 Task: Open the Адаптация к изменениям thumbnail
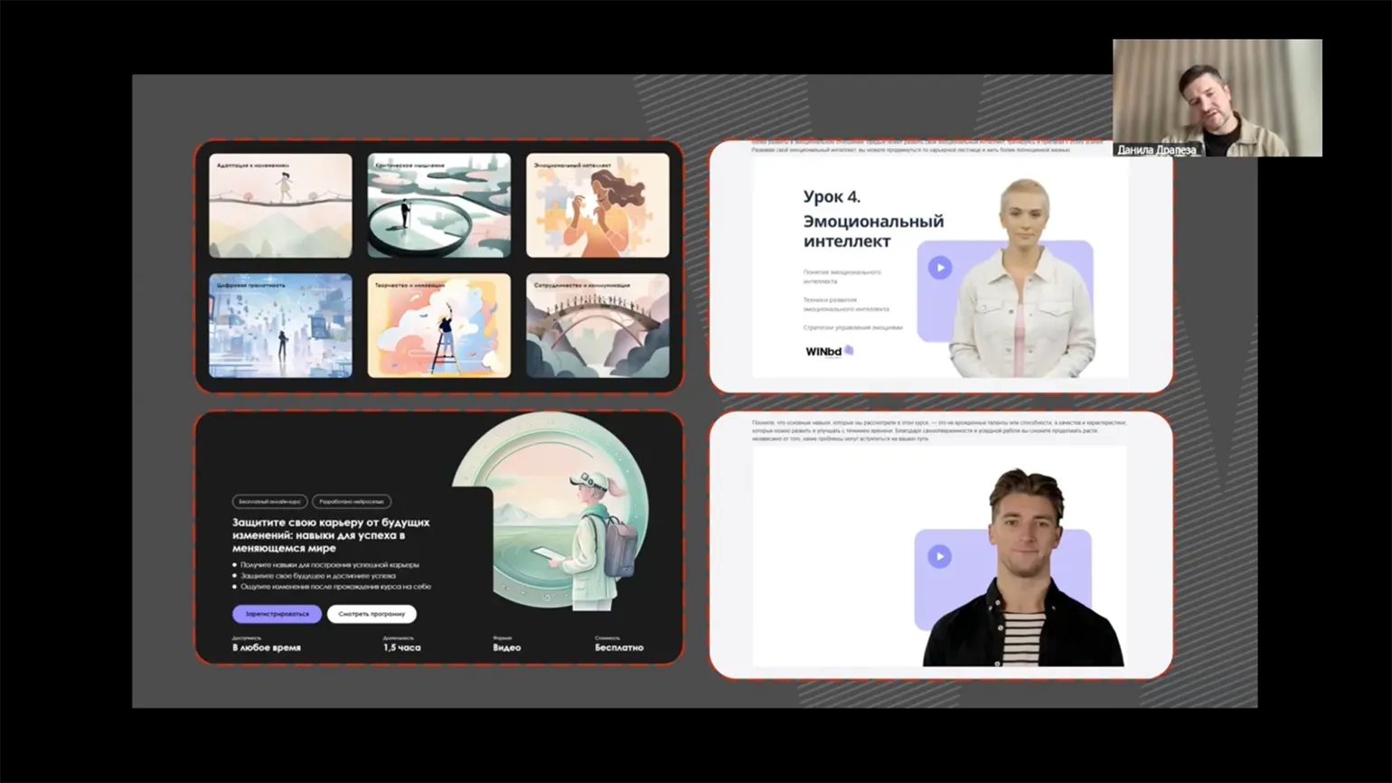(280, 206)
